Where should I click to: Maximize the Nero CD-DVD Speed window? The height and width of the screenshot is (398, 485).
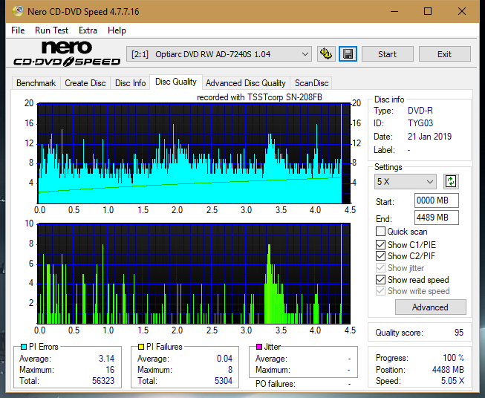click(x=428, y=11)
